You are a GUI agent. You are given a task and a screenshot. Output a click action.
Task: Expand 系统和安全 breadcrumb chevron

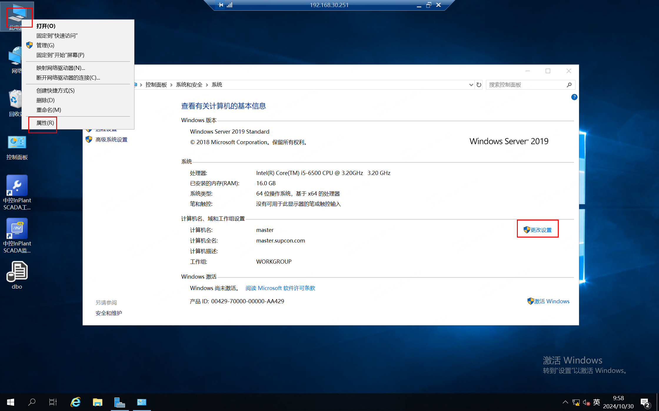(207, 85)
